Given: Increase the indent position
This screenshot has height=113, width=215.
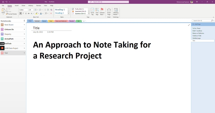Looking at the screenshot, I should point(48,10).
